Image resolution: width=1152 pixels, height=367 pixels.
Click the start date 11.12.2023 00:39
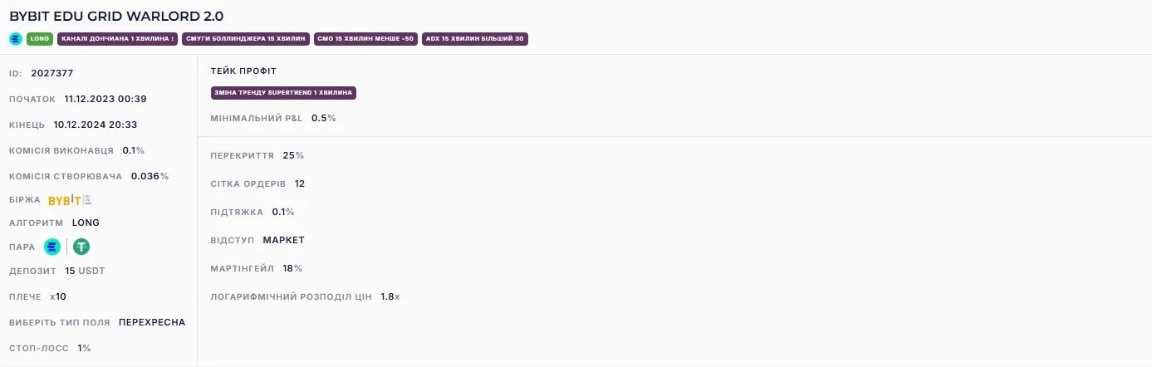(x=105, y=99)
